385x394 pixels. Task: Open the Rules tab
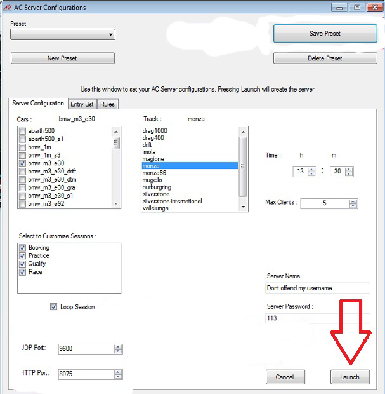(108, 104)
